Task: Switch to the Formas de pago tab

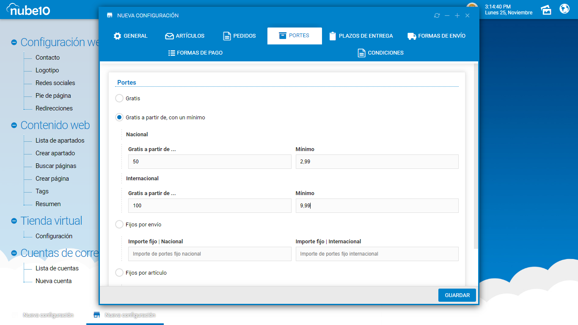Action: 195,53
